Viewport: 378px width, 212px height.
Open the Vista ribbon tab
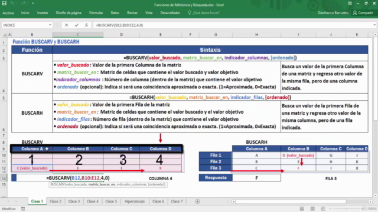pos(149,13)
